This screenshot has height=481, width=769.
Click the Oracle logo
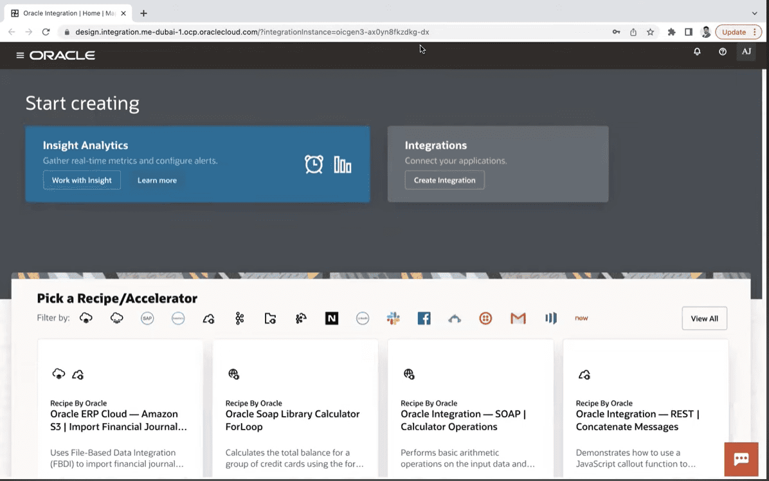[62, 55]
